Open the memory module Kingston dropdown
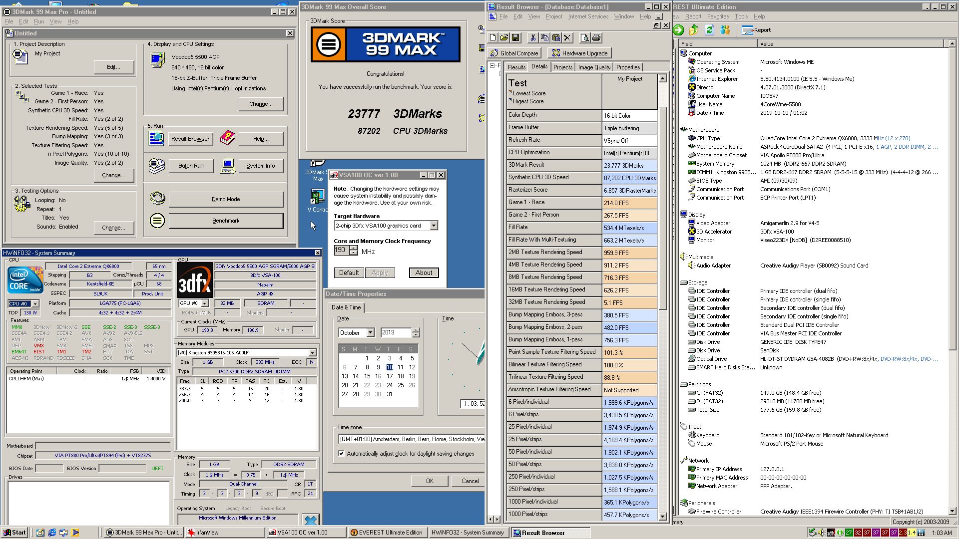 coord(312,352)
